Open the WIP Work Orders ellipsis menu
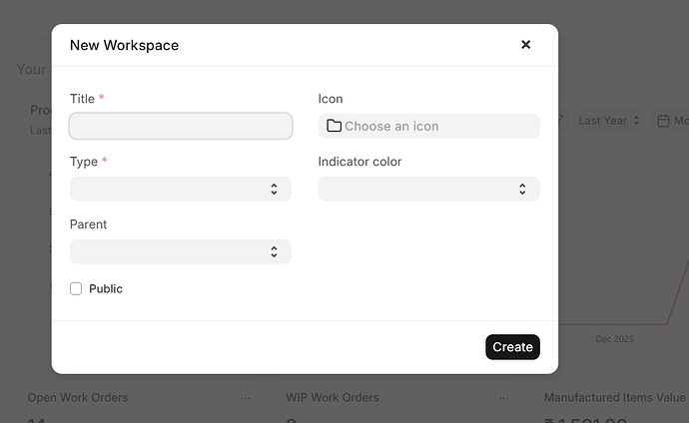The width and height of the screenshot is (689, 423). pyautogui.click(x=504, y=398)
